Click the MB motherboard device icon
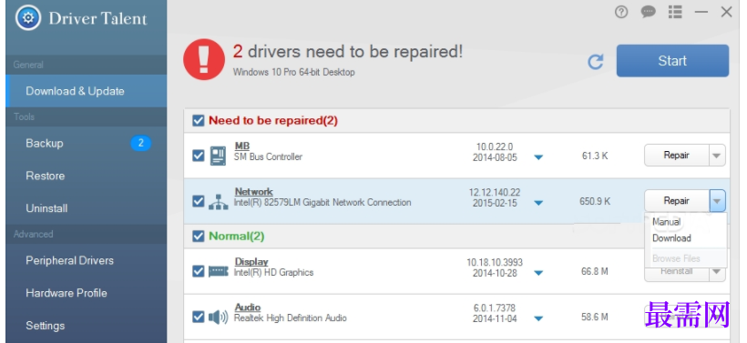Viewport: 747px width, 343px height. 219,156
